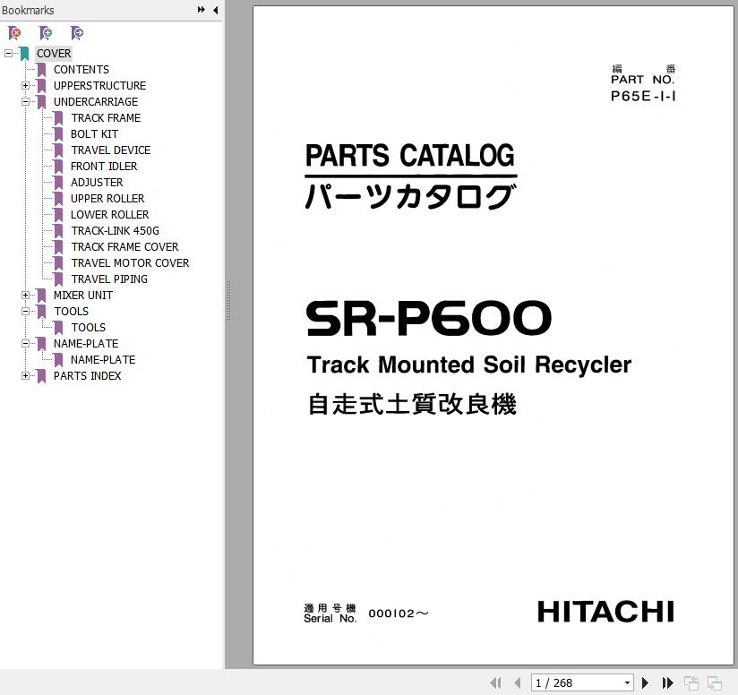Image resolution: width=738 pixels, height=695 pixels.
Task: Jump to the last page
Action: (667, 682)
